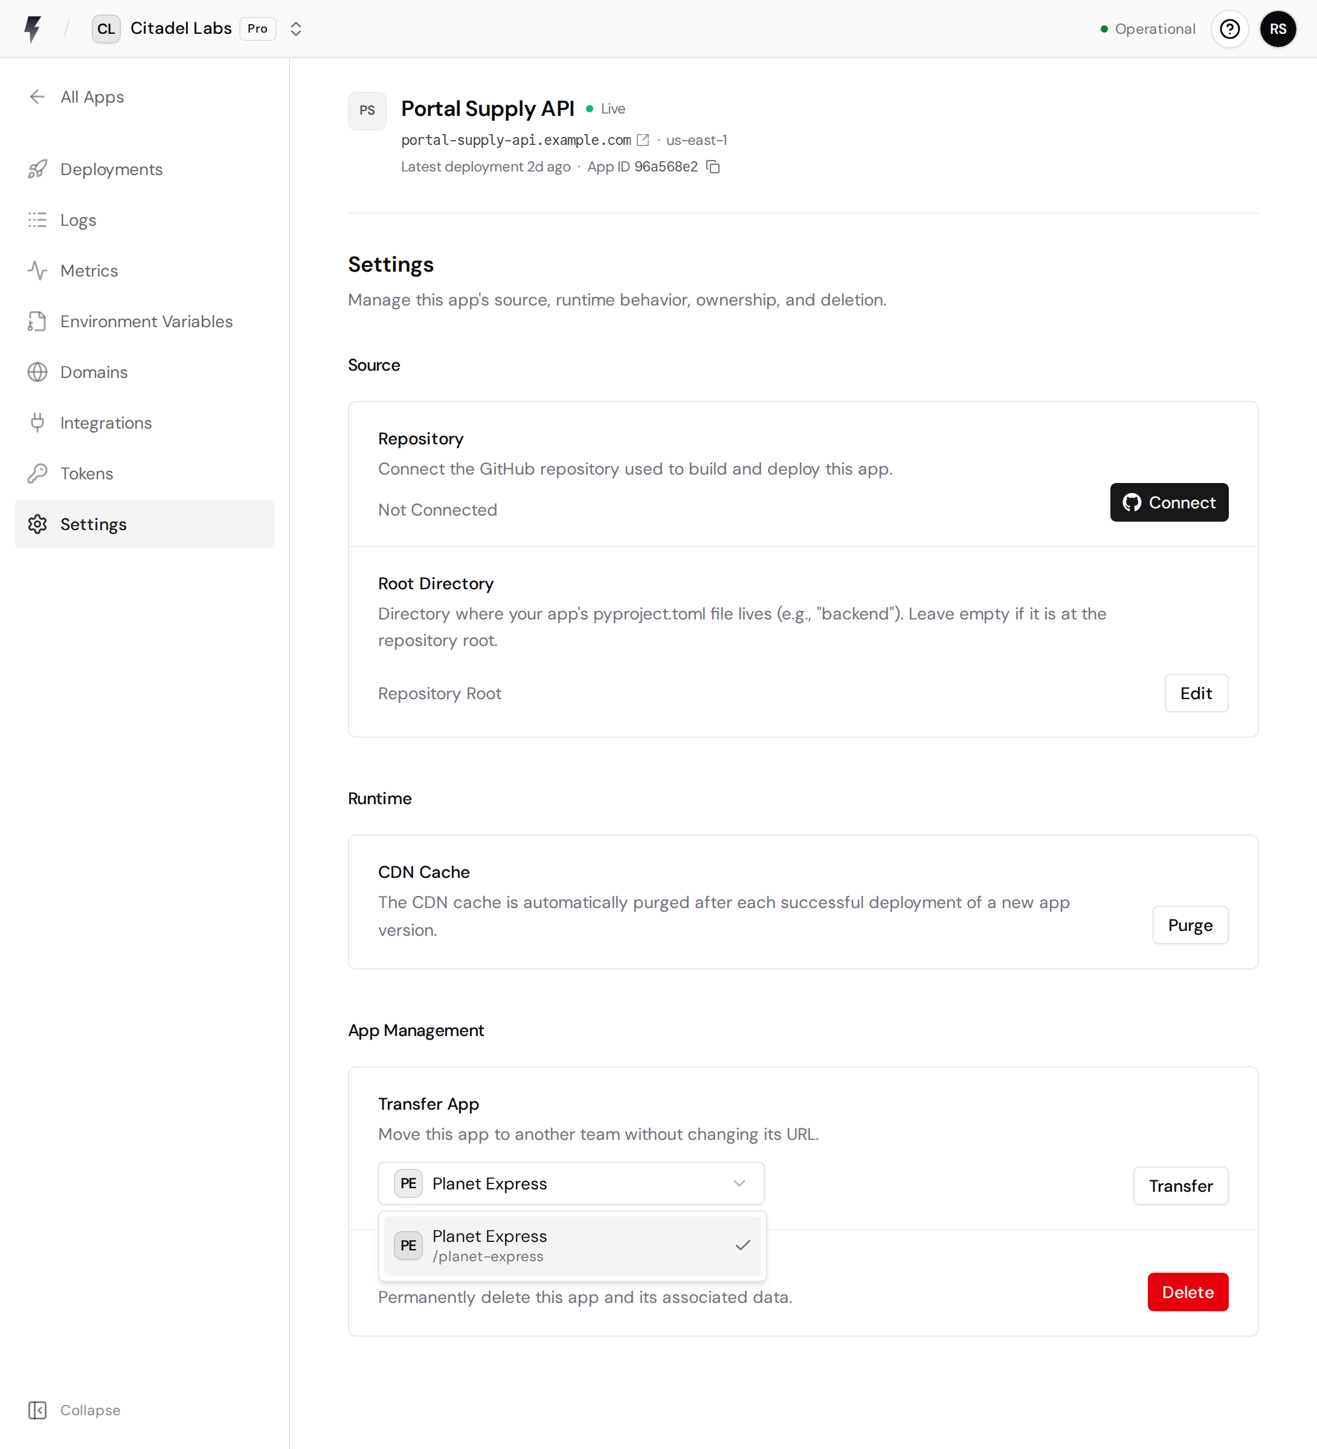
Task: Open Deployments in the sidebar
Action: pos(144,169)
